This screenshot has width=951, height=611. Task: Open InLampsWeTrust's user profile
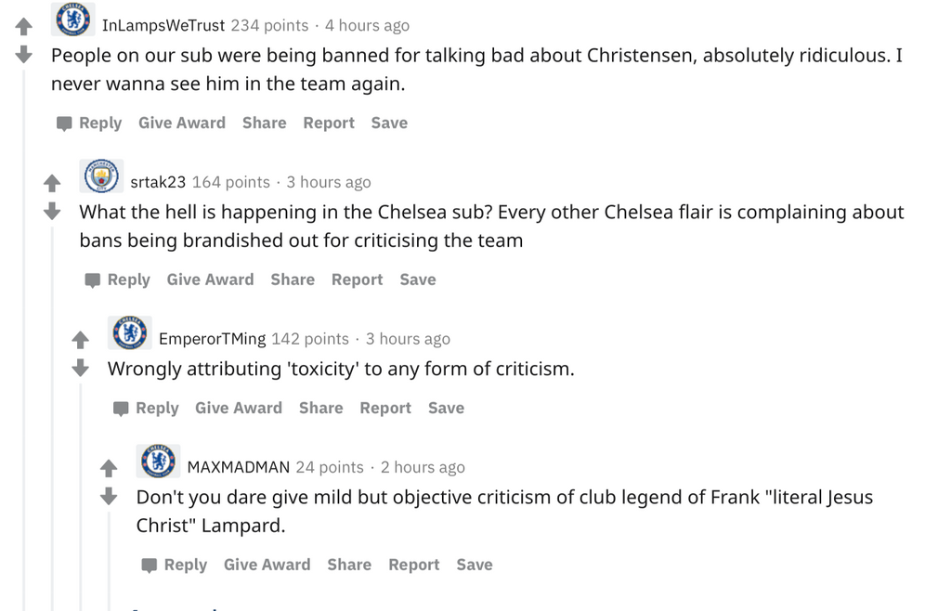click(x=163, y=26)
